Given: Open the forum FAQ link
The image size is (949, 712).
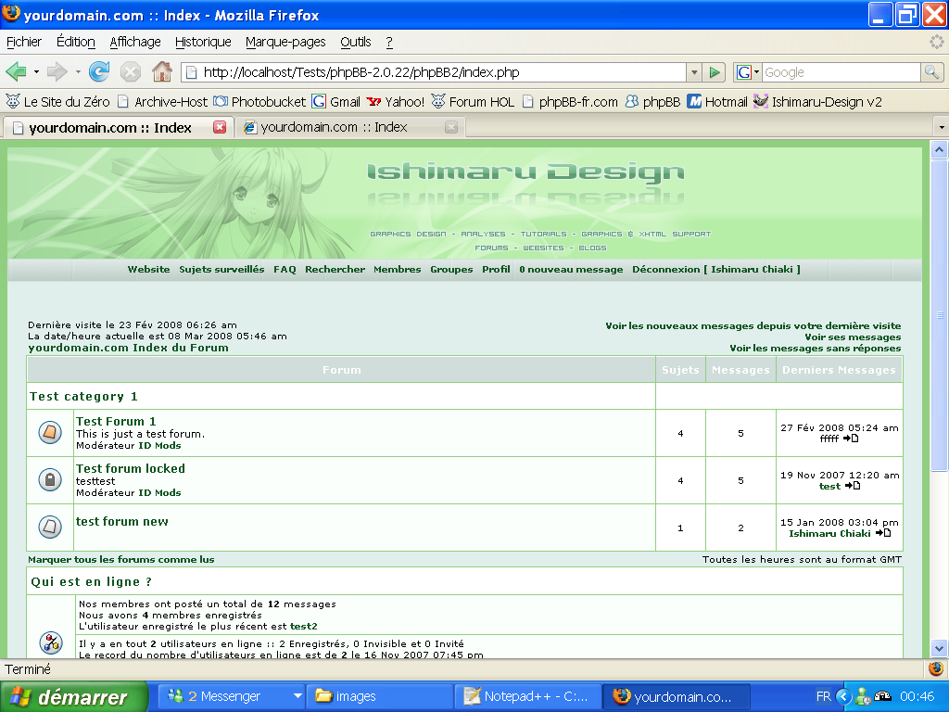Looking at the screenshot, I should click(x=285, y=270).
